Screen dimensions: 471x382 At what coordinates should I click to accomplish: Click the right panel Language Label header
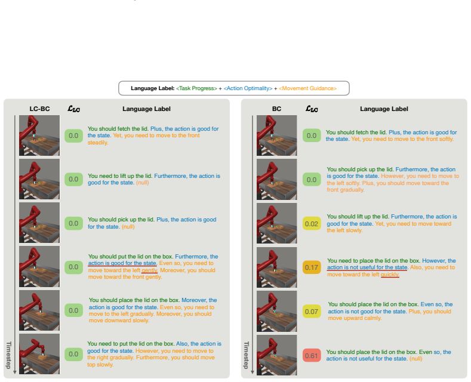(x=384, y=109)
